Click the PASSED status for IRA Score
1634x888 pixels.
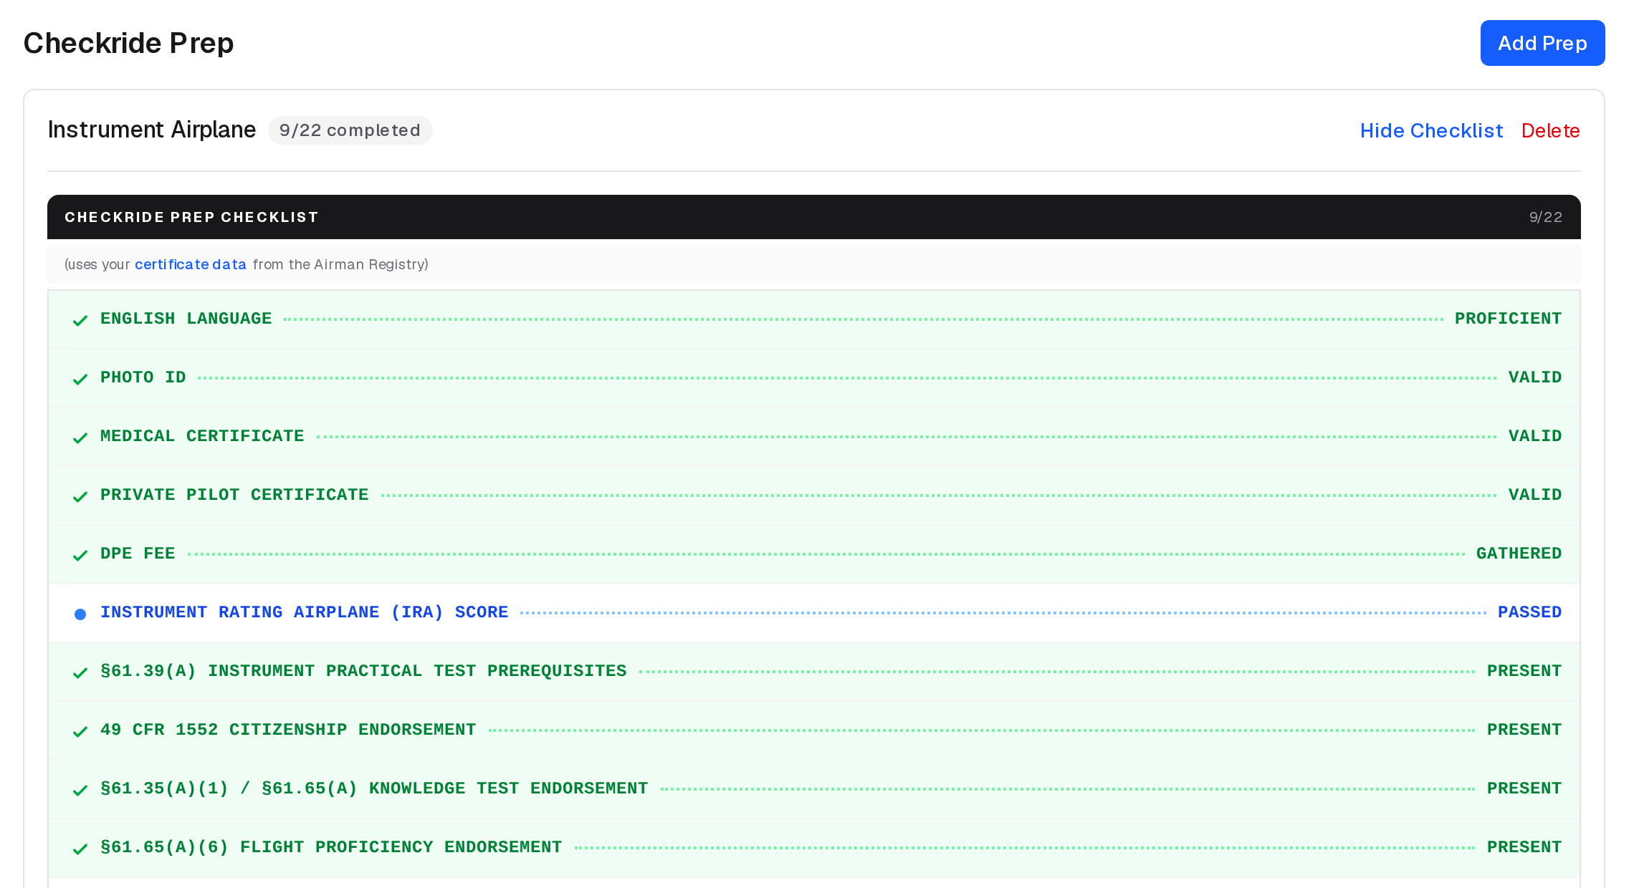pyautogui.click(x=1529, y=612)
